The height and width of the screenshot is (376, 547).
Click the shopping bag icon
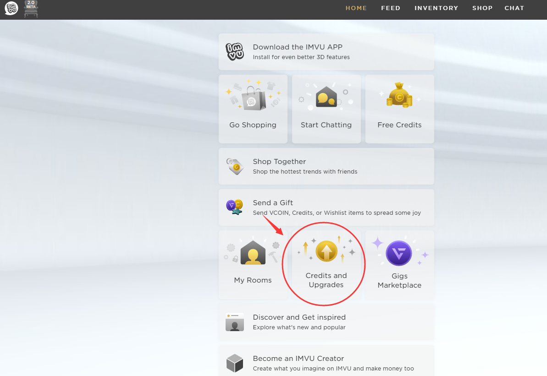coord(254,98)
